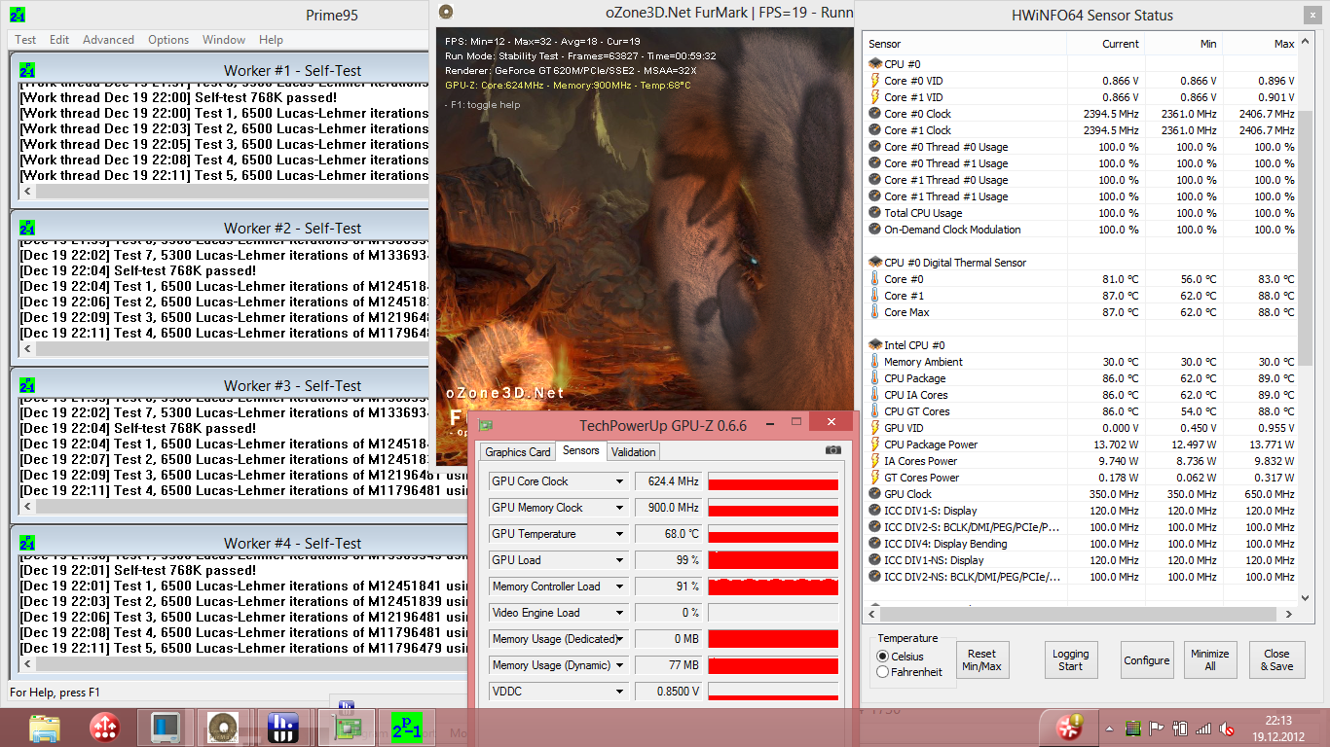
Task: Open the Window menu in Prime95
Action: click(x=224, y=40)
